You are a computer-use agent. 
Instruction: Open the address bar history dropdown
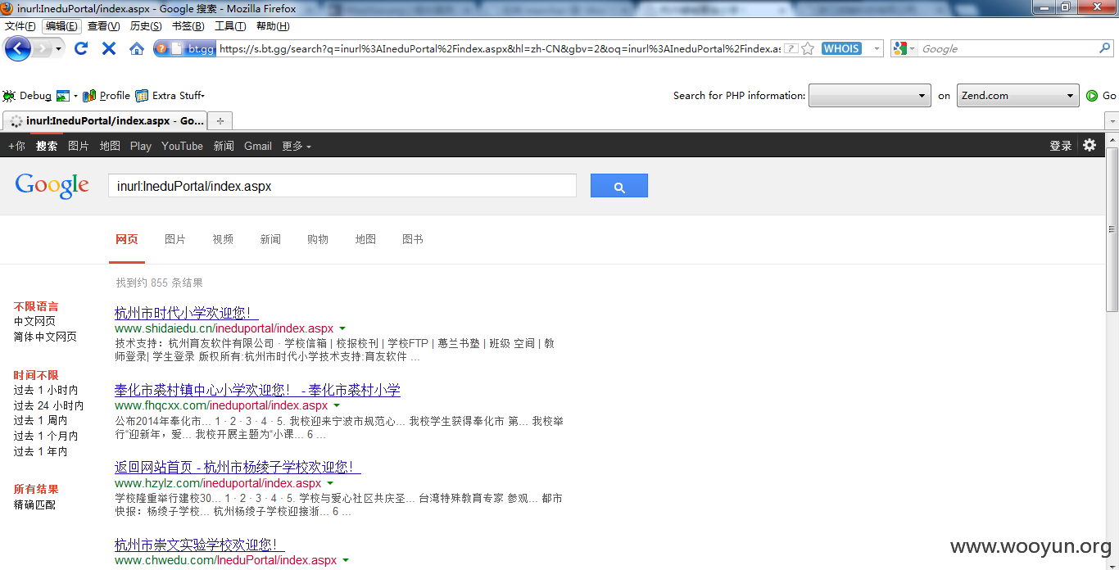(x=877, y=48)
